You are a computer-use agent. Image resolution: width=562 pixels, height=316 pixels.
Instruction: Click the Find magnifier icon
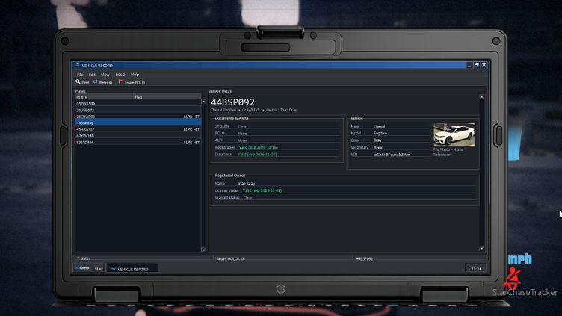(x=78, y=82)
